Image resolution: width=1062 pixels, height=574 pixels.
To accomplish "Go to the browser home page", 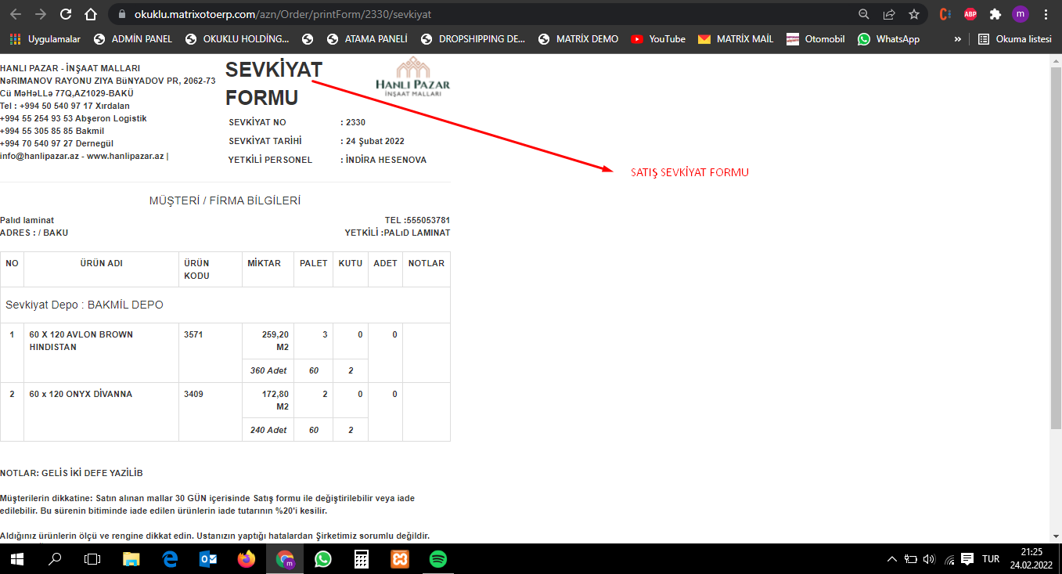I will pos(91,14).
